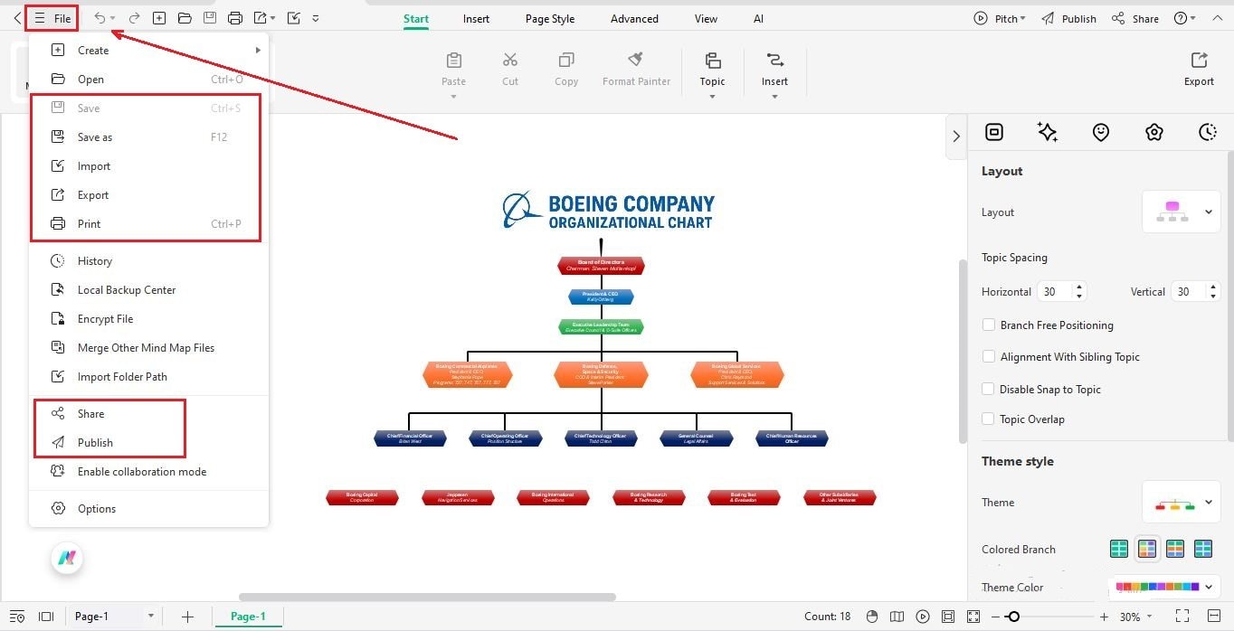Image resolution: width=1234 pixels, height=631 pixels.
Task: Open the undo history dropdown arrow
Action: click(112, 19)
